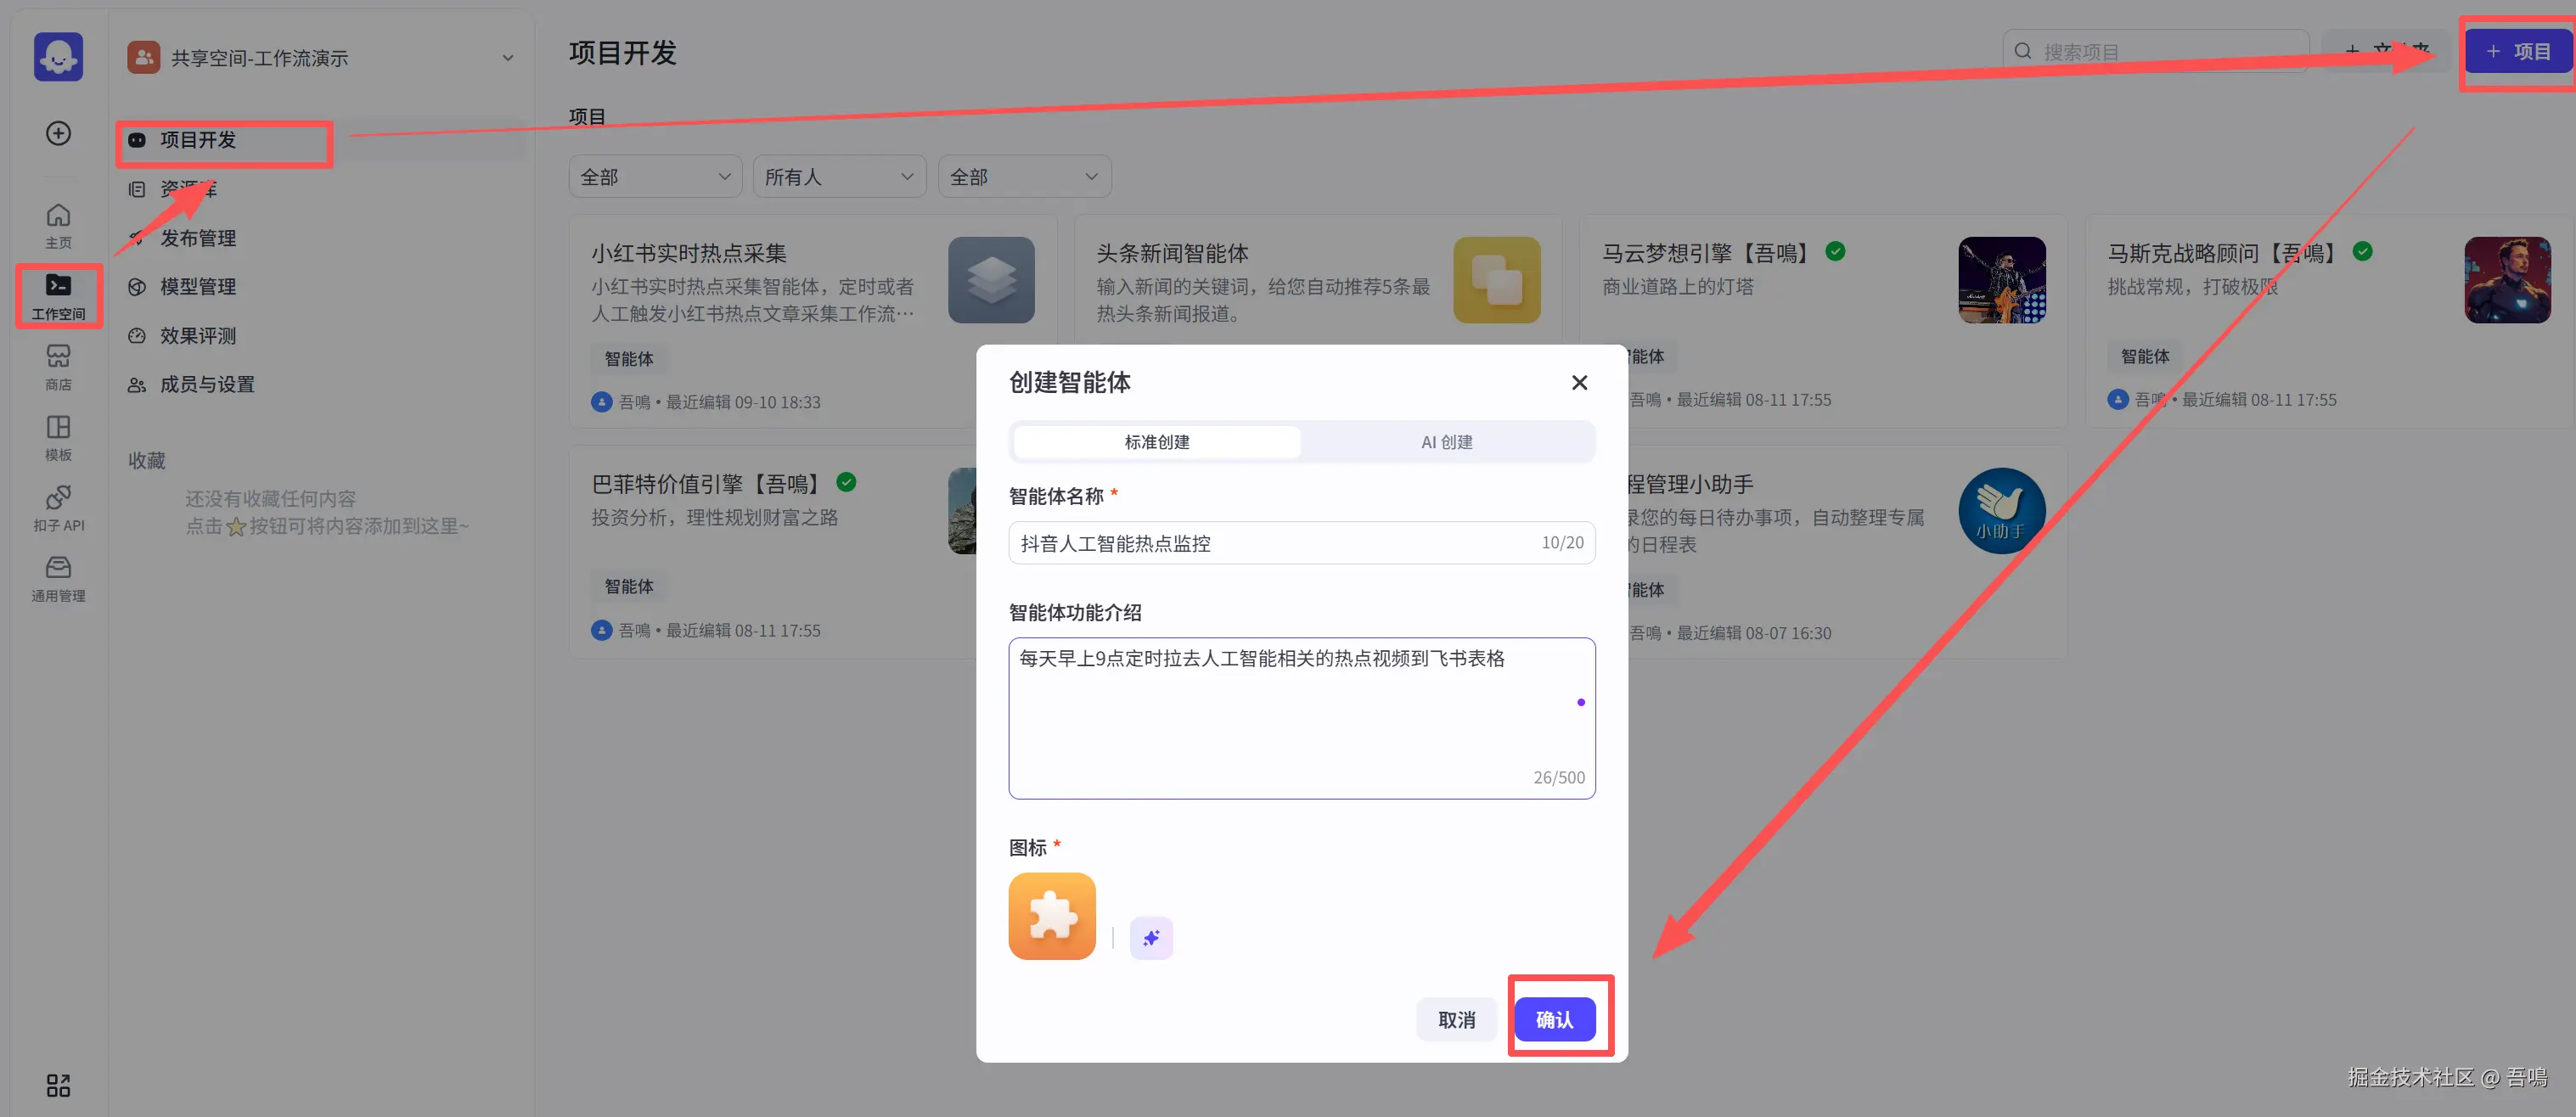Close the 创建智能体 dialog
Viewport: 2576px width, 1117px height.
pos(1579,383)
